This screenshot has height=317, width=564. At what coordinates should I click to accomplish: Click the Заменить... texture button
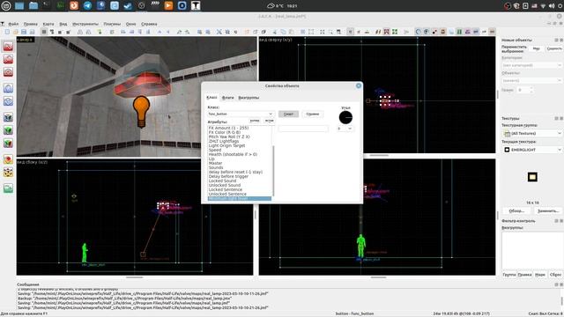(548, 211)
